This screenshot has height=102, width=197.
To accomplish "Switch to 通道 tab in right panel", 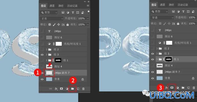I will tap(162, 5).
